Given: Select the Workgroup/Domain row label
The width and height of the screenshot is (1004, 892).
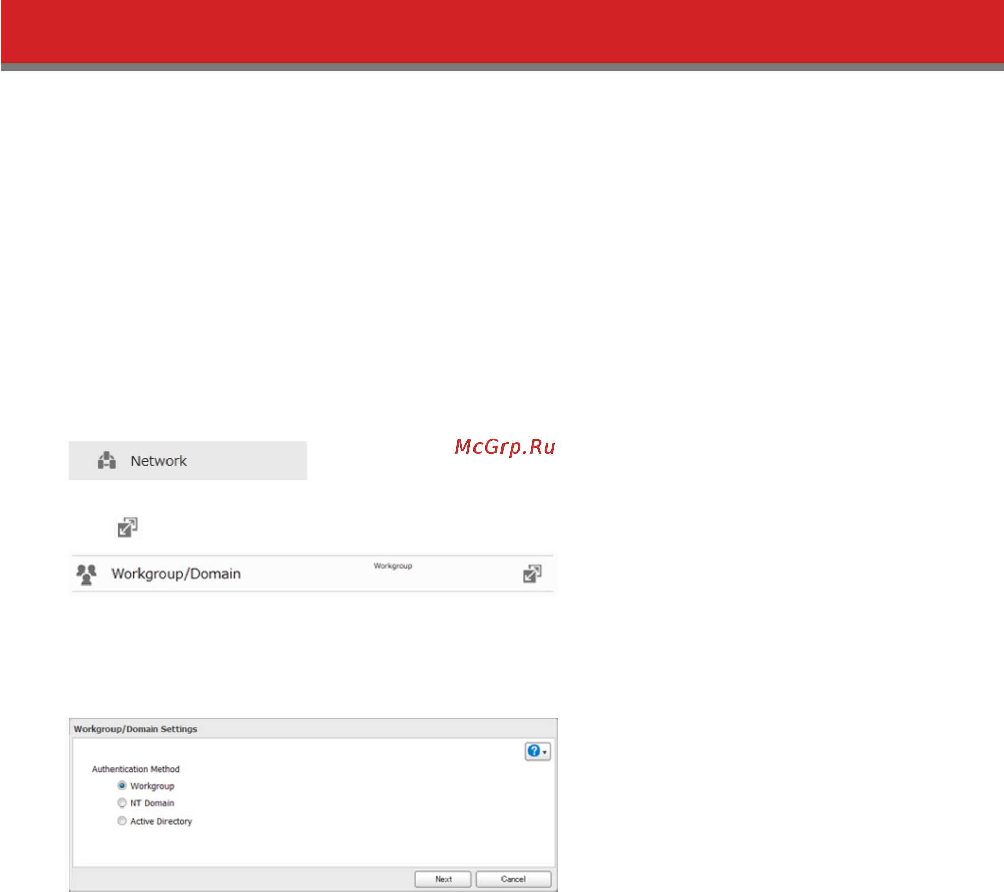Looking at the screenshot, I should coord(176,574).
